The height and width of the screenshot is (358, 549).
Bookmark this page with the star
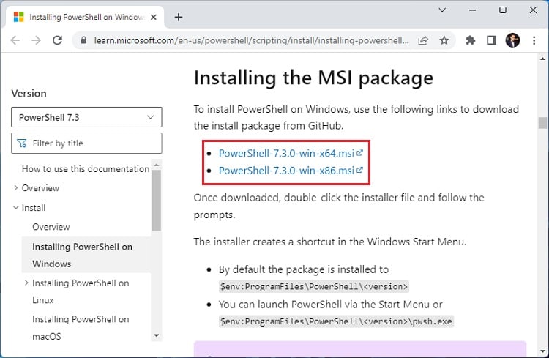tap(444, 41)
